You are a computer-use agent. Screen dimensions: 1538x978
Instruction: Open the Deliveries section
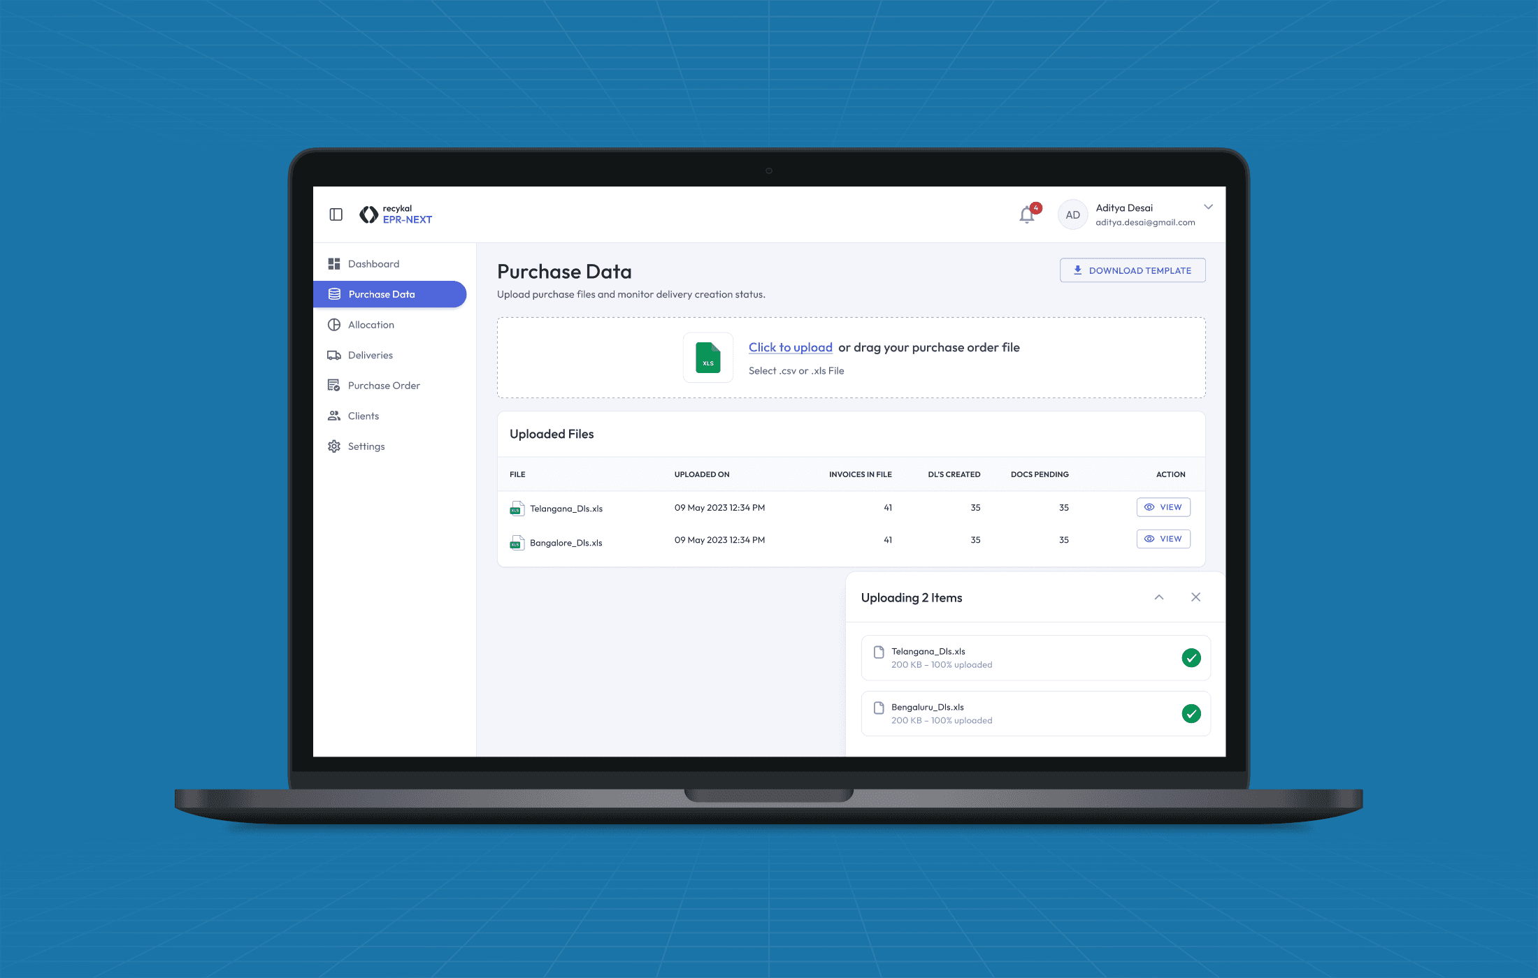[x=370, y=356]
